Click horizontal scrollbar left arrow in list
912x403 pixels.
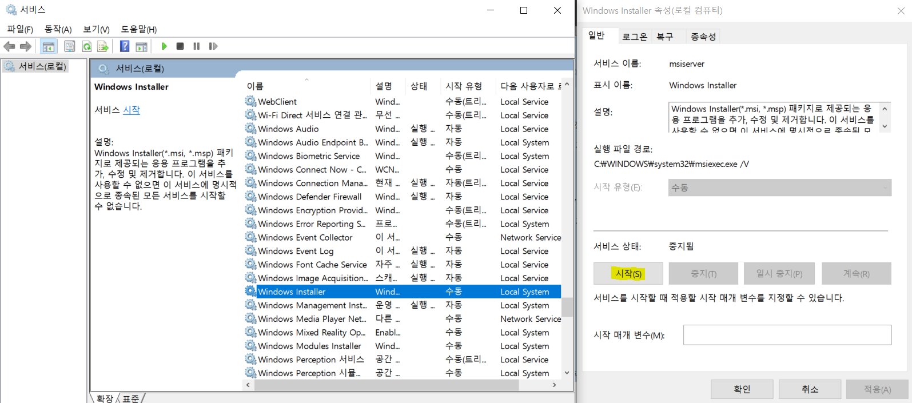[248, 385]
